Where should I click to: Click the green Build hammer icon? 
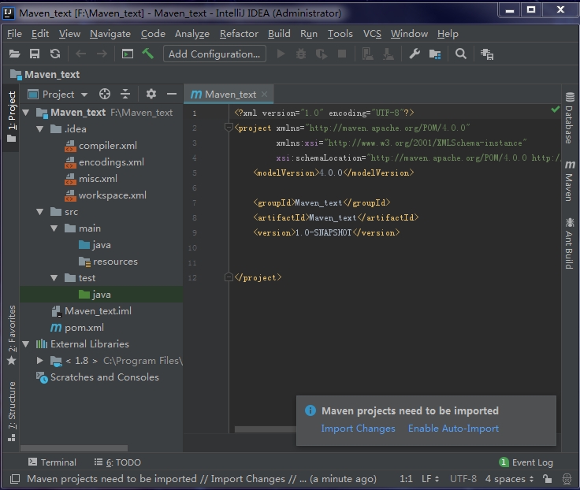click(148, 54)
